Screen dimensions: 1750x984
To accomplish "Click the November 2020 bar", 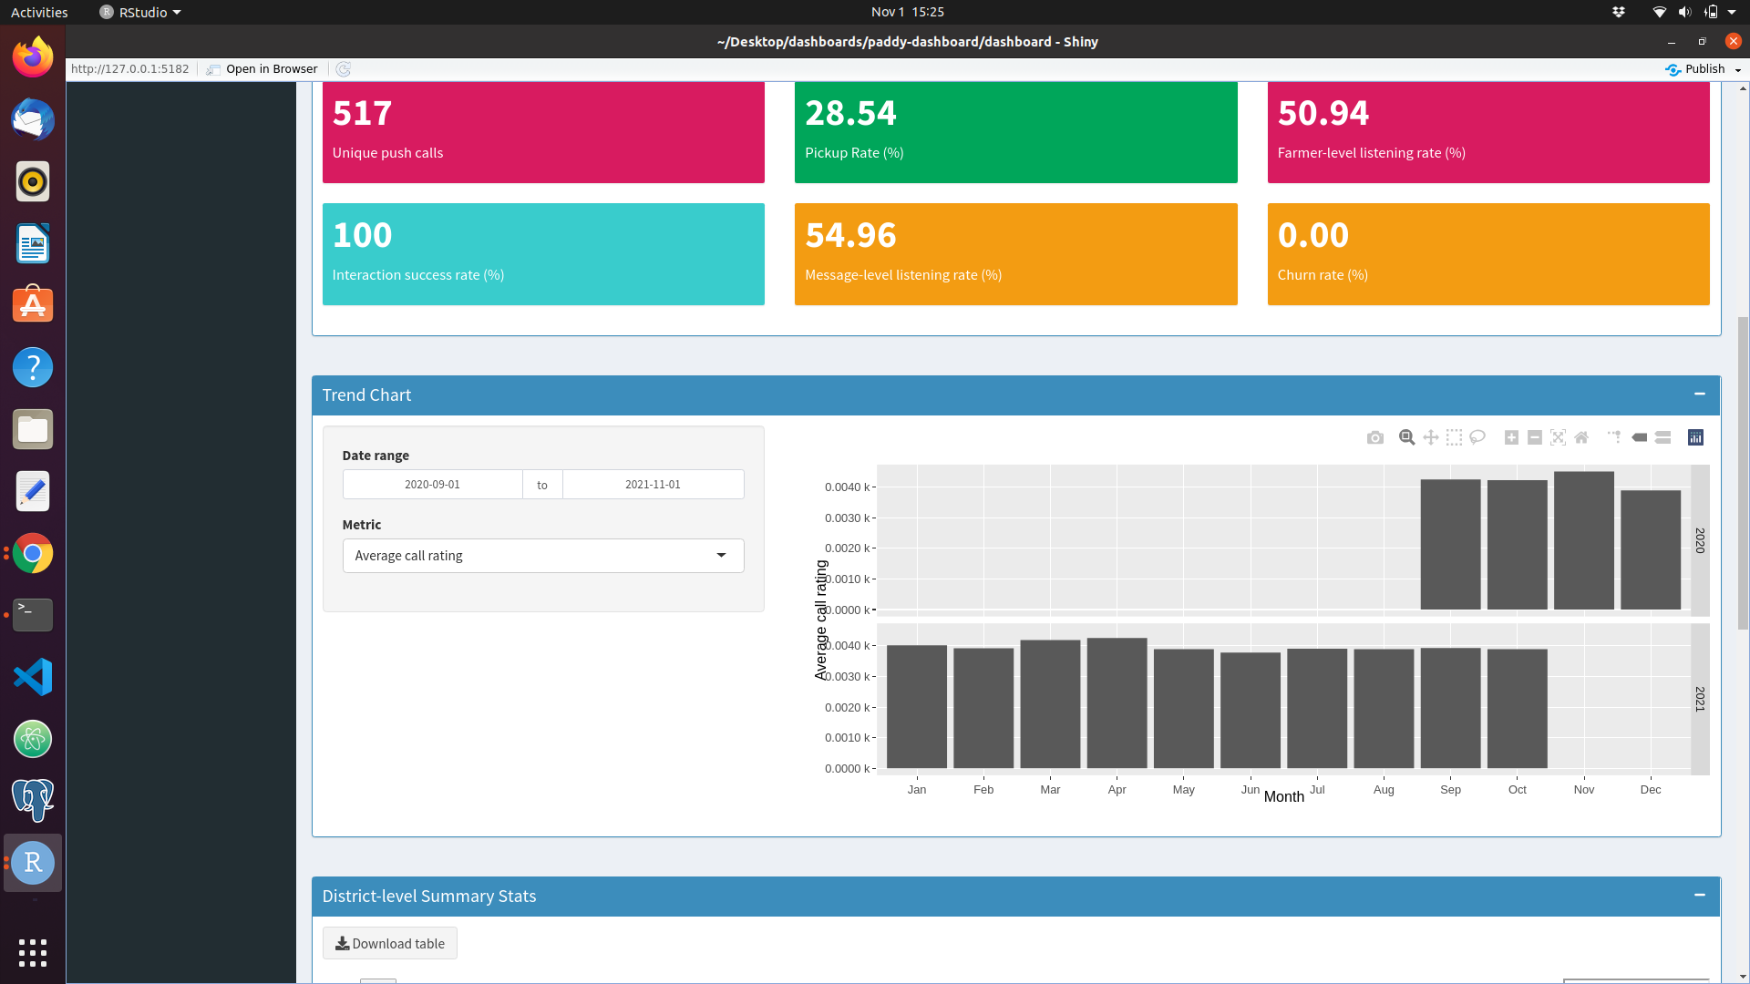I will pyautogui.click(x=1584, y=540).
